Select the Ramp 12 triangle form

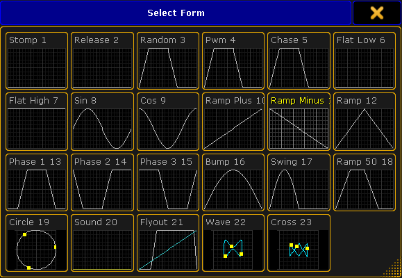tap(365, 122)
